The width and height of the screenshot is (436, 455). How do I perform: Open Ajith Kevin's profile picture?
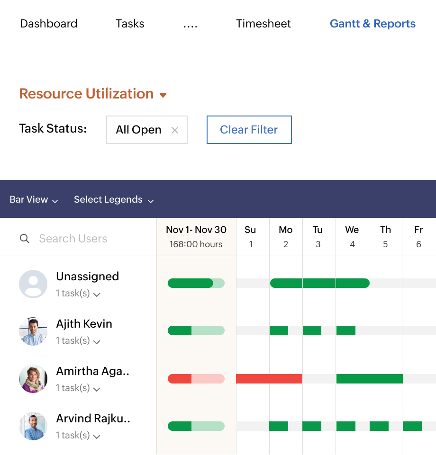[x=33, y=331]
